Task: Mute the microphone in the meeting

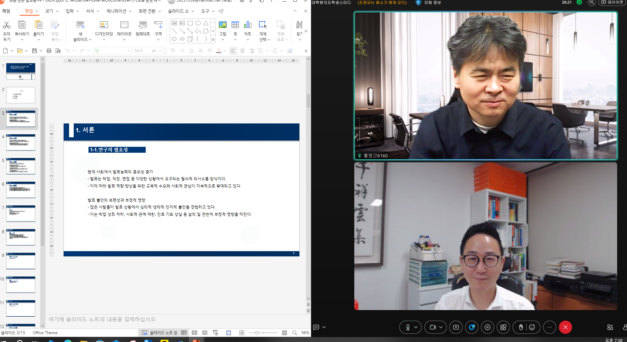Action: point(408,327)
